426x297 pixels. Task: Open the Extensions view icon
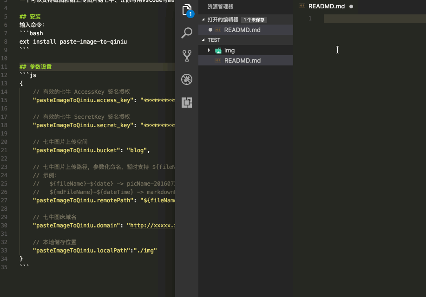coord(187,103)
